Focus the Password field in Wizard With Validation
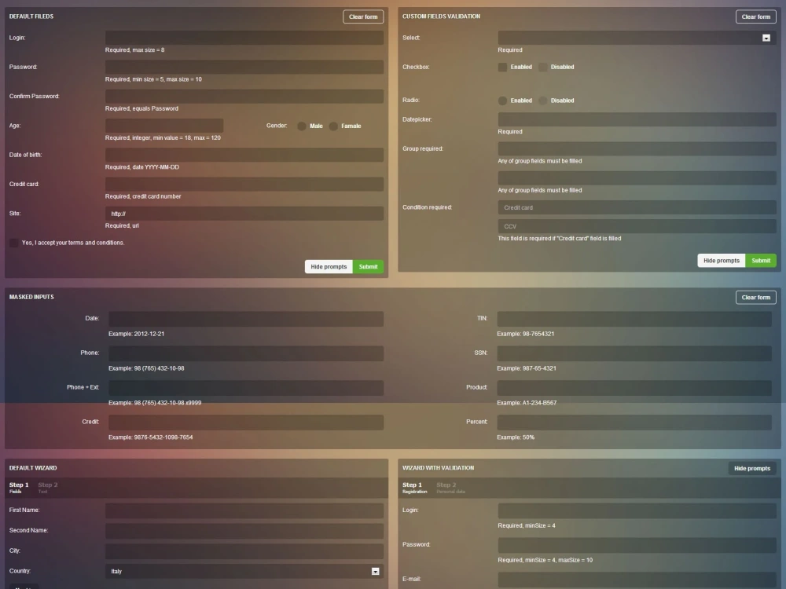Screen dimensions: 786x589 coord(637,546)
